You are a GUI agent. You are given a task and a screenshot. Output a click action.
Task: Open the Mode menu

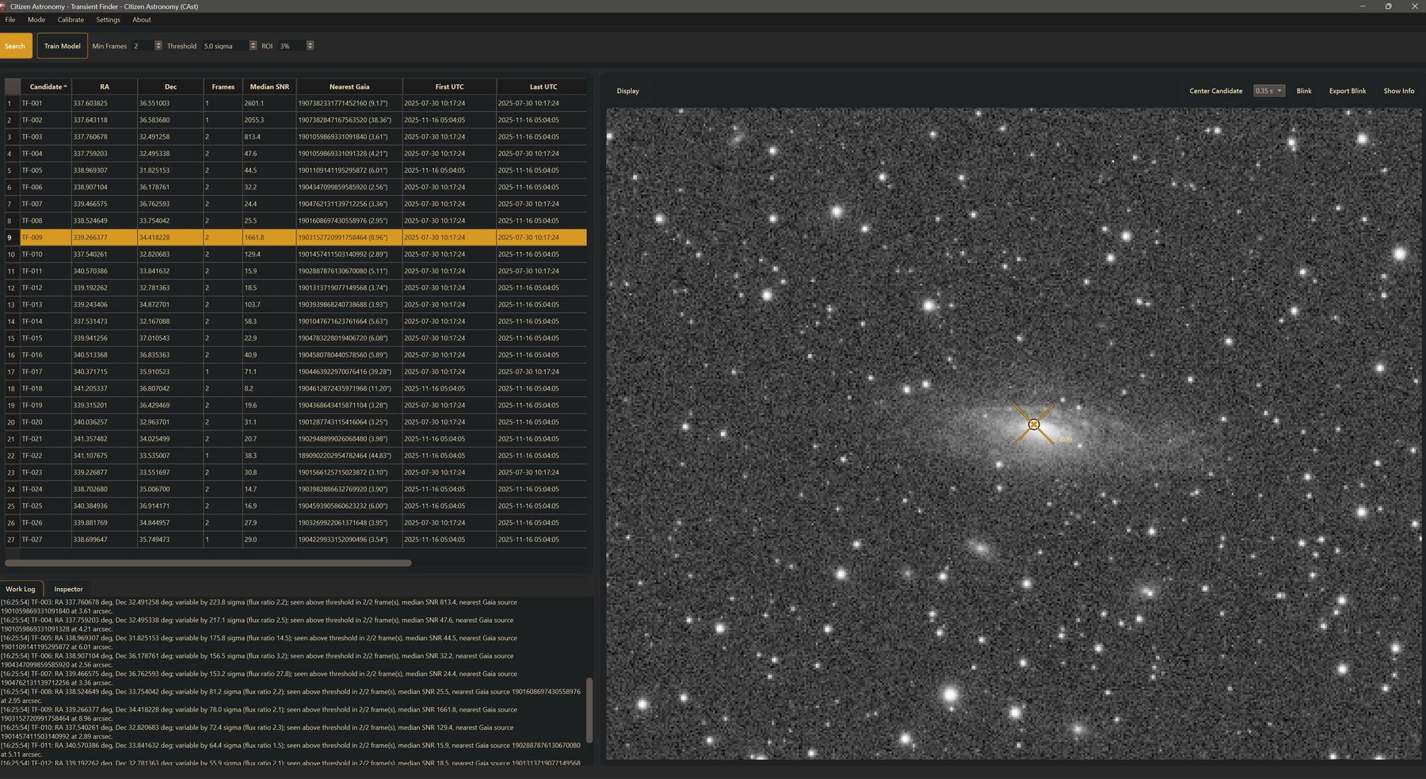pyautogui.click(x=36, y=20)
